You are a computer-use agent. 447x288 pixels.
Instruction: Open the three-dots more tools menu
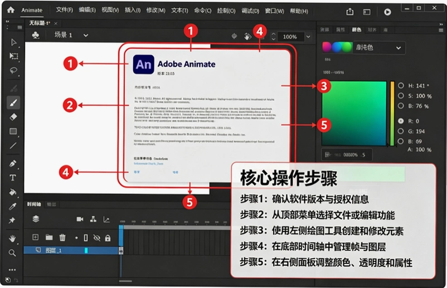[x=12, y=270]
